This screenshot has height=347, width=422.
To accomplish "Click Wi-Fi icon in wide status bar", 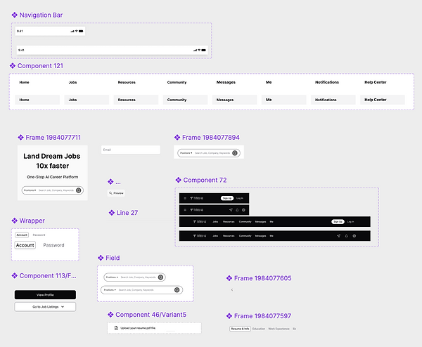I will point(199,50).
